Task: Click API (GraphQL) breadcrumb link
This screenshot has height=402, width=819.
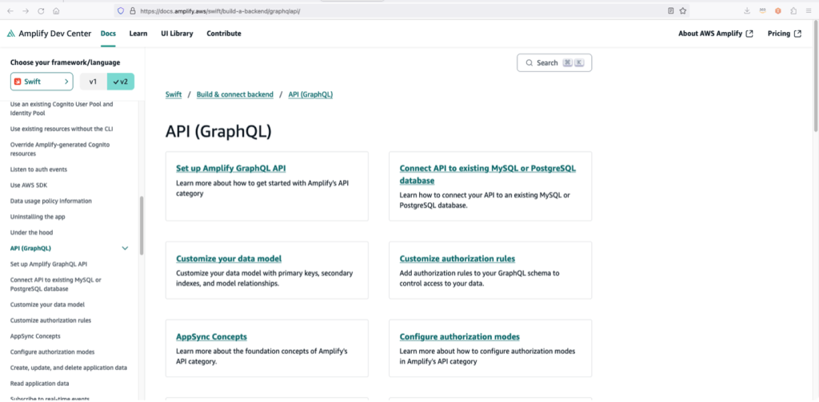Action: [x=310, y=94]
